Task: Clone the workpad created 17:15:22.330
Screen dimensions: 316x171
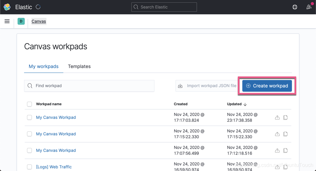Action: [x=286, y=134]
